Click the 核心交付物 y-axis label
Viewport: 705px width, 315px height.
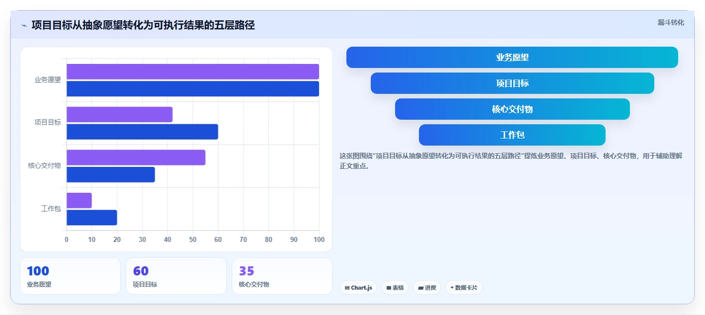click(45, 165)
